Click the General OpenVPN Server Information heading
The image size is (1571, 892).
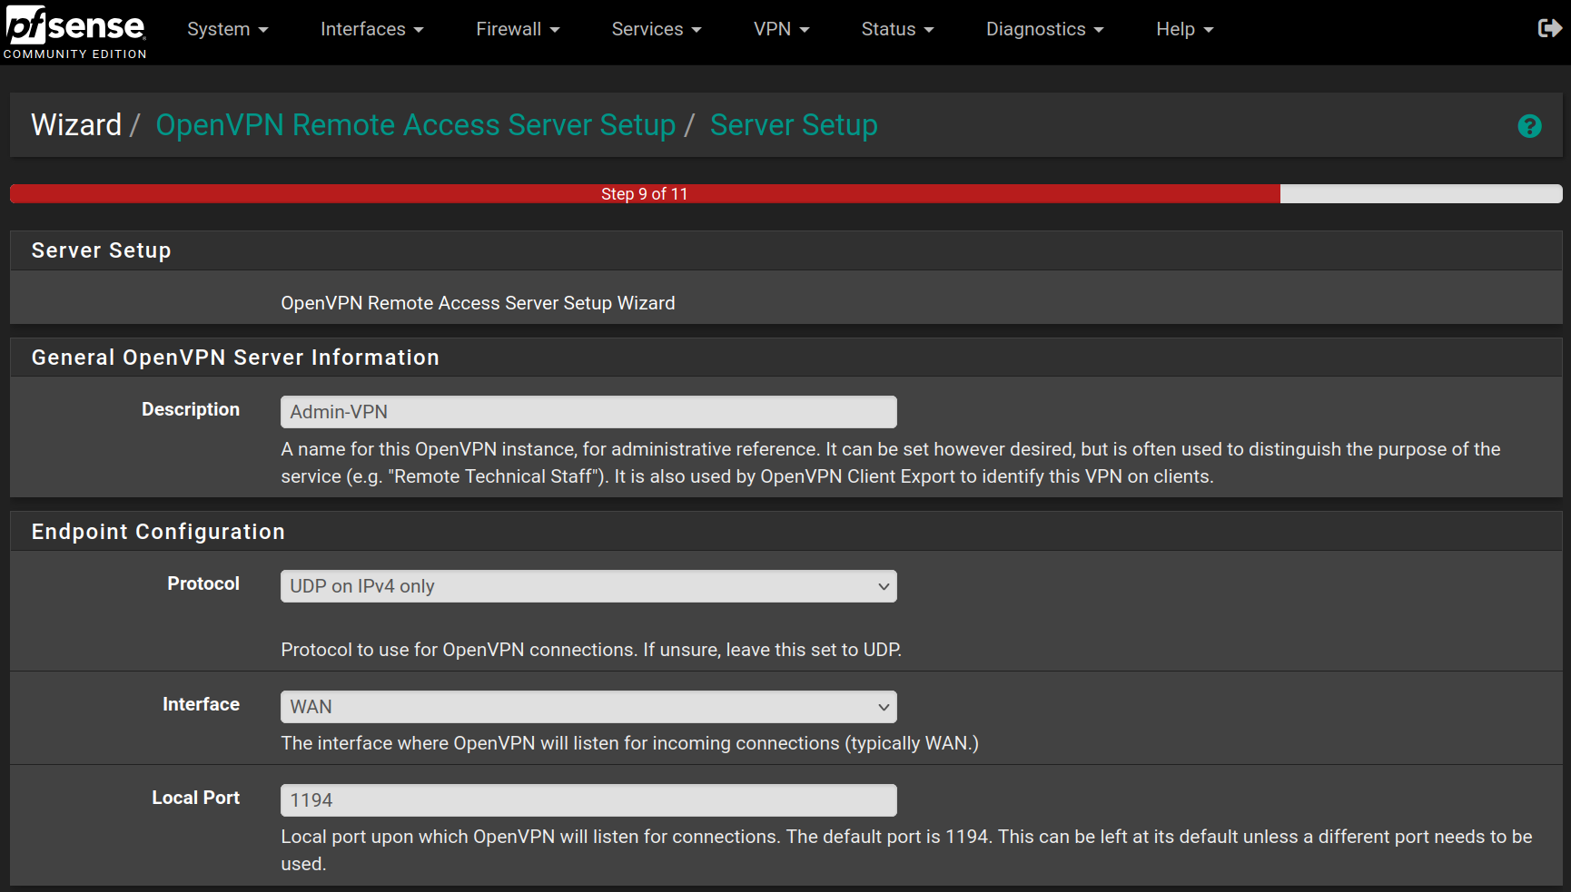coord(235,358)
